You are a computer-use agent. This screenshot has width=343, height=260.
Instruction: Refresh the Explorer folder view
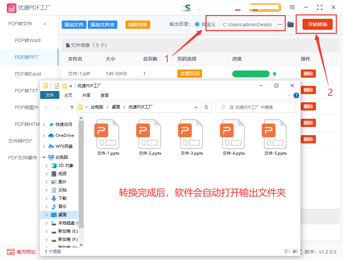206,107
